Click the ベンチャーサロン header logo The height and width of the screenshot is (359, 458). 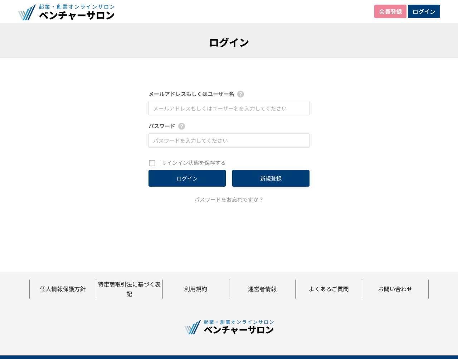(66, 11)
